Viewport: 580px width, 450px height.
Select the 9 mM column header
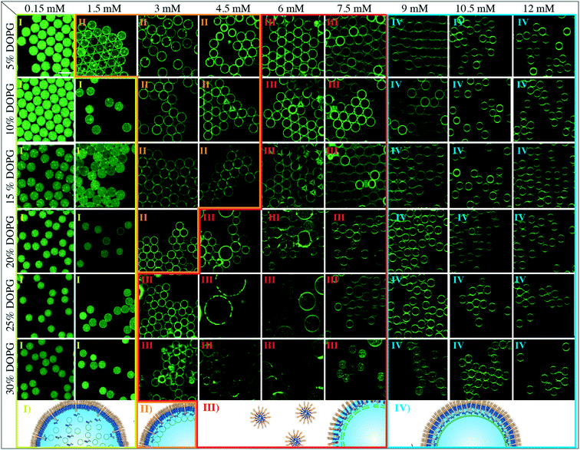[x=417, y=8]
